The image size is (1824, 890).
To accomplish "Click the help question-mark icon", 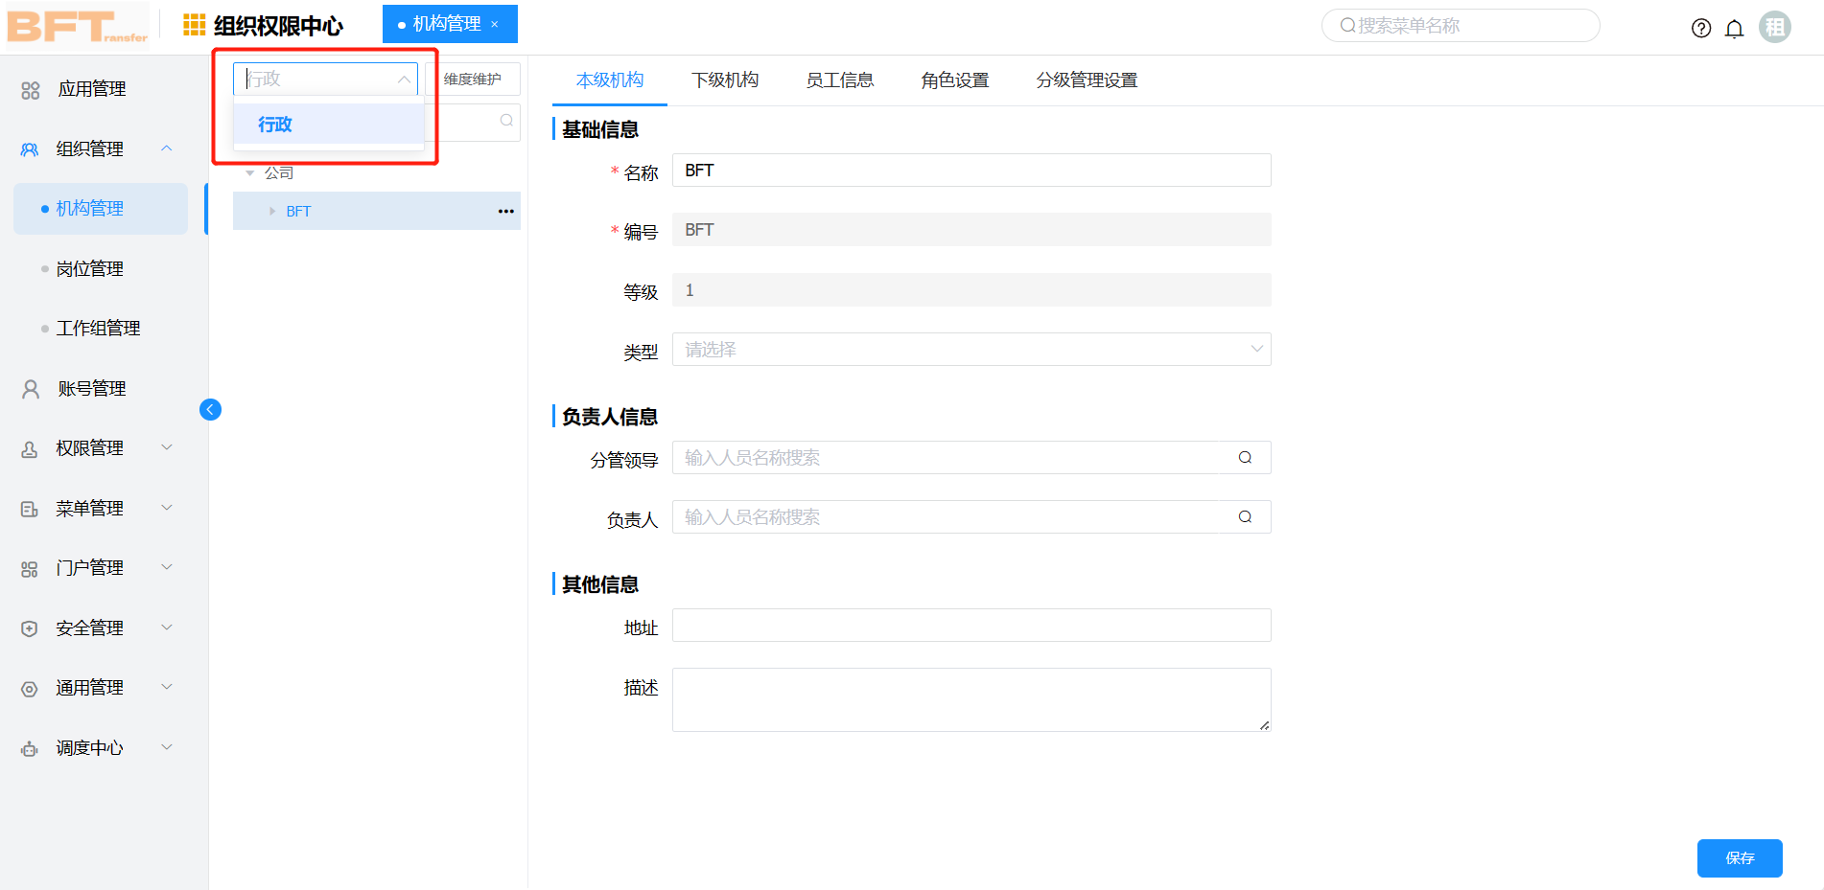I will 1701,29.
